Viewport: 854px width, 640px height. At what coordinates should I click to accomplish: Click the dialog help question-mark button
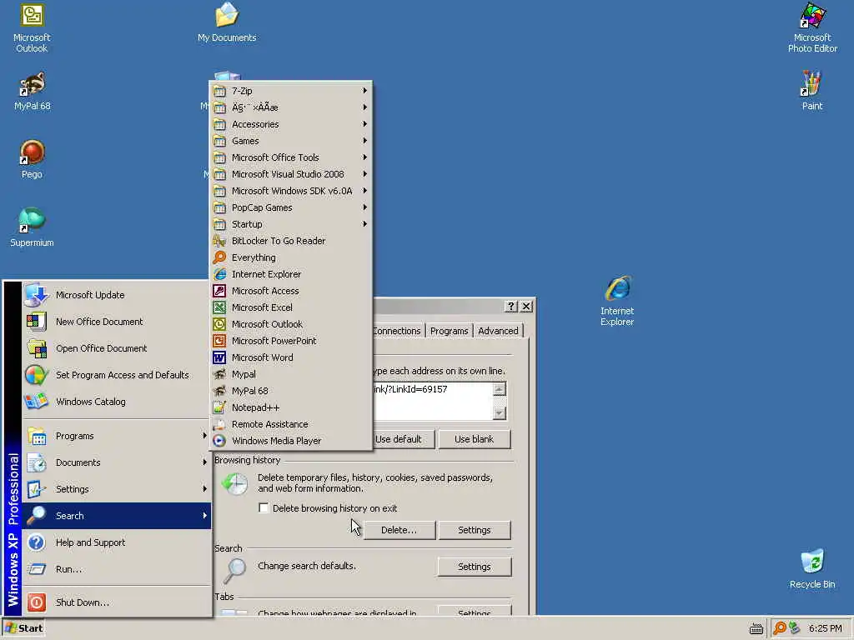point(510,307)
